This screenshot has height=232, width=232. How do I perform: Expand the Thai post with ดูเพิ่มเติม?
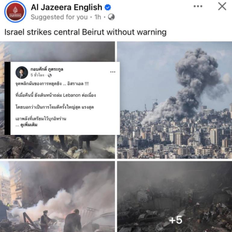click(29, 125)
